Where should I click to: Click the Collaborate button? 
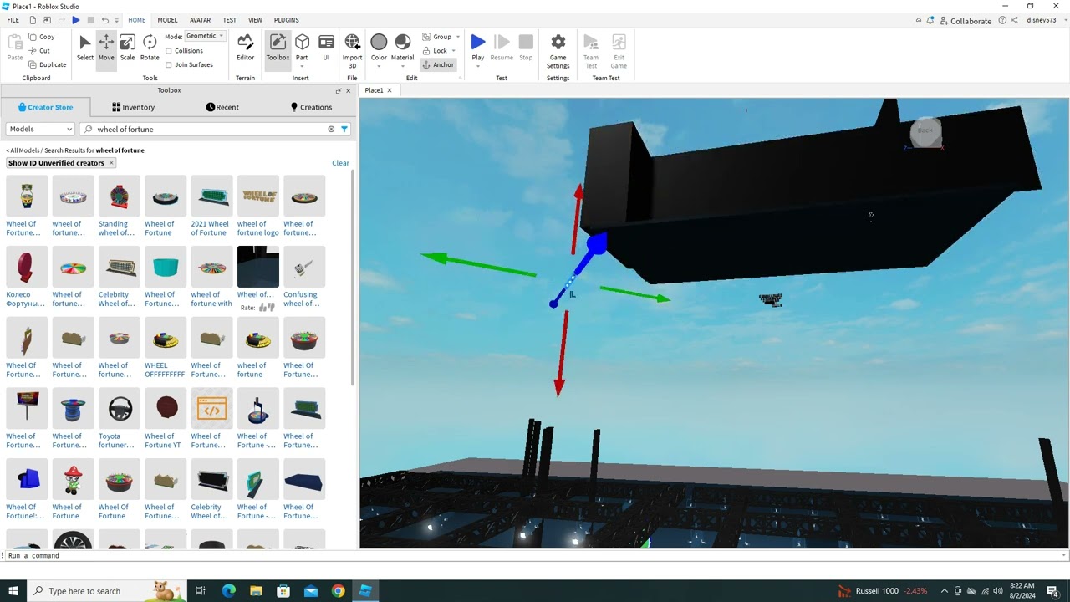tap(966, 21)
